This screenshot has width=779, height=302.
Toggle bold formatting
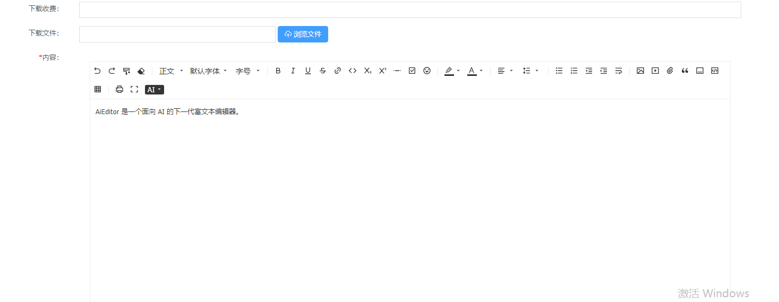pos(278,71)
